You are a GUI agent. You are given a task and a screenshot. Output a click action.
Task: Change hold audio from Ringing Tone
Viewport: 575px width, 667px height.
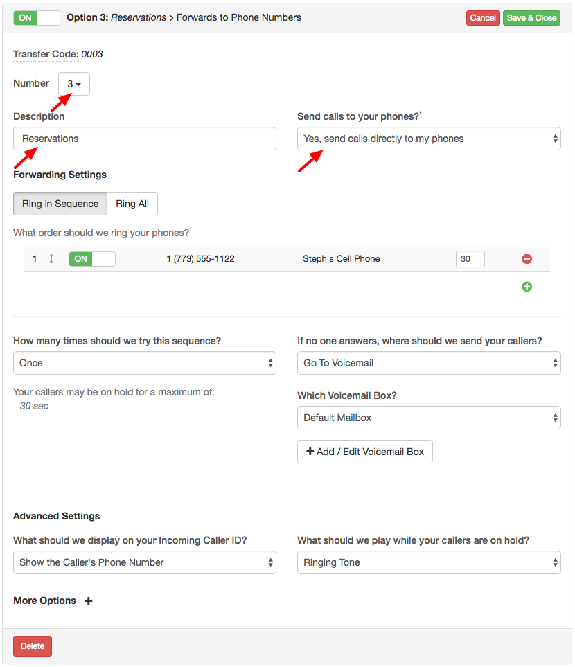pos(428,562)
